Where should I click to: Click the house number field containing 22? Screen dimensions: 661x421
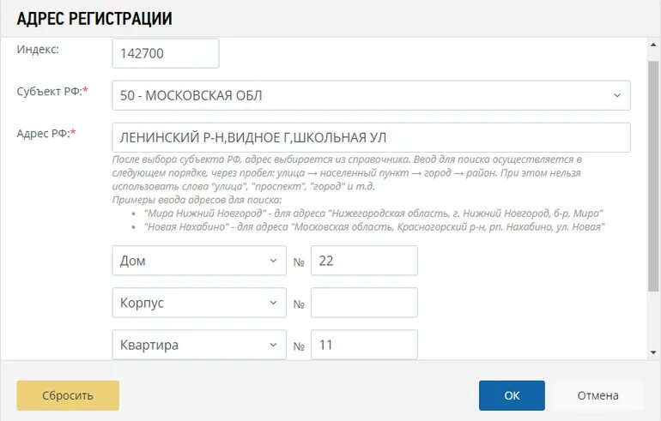(364, 261)
